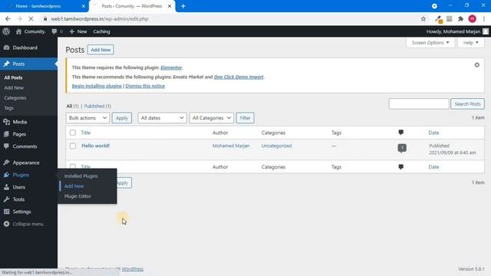The image size is (491, 276).
Task: Sort by comments icon in header
Action: 400,133
